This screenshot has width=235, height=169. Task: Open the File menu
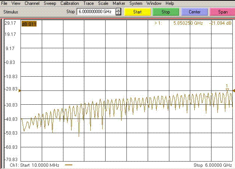4,3
